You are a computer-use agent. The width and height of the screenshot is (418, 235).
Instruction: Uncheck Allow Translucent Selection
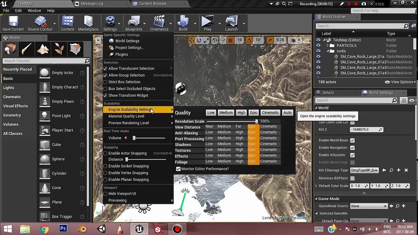pyautogui.click(x=105, y=69)
